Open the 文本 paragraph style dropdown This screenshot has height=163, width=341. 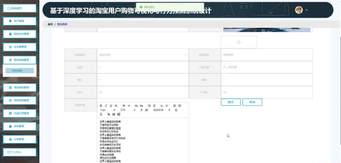click(128, 110)
